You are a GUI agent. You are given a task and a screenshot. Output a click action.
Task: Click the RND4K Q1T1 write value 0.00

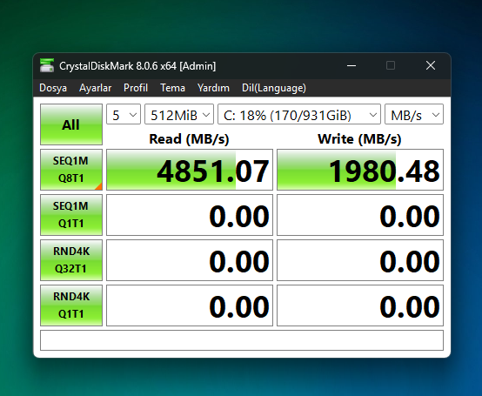360,305
